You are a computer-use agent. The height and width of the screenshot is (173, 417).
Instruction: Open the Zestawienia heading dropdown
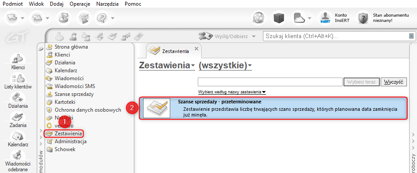[167, 65]
